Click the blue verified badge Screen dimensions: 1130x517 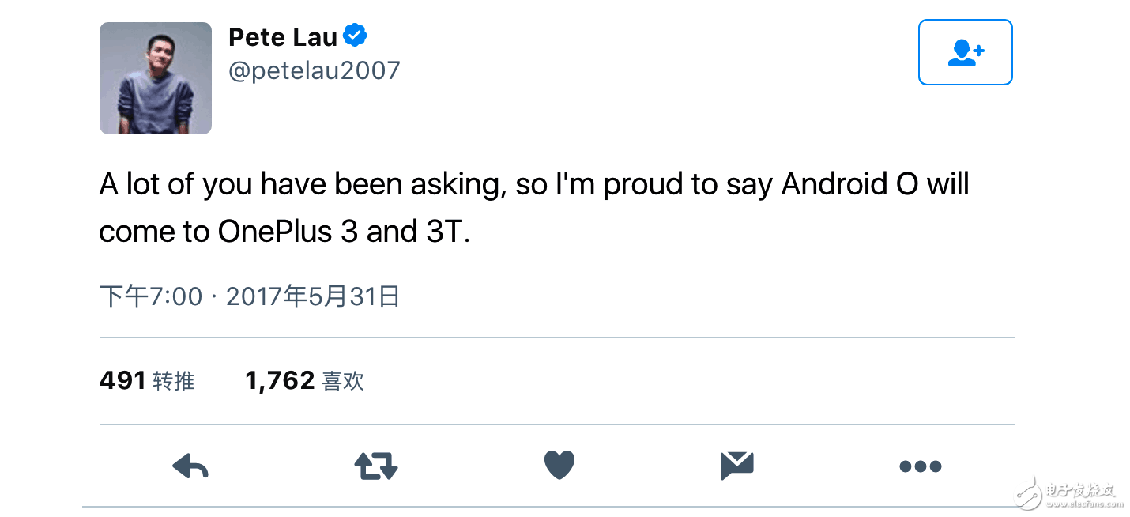coord(355,36)
